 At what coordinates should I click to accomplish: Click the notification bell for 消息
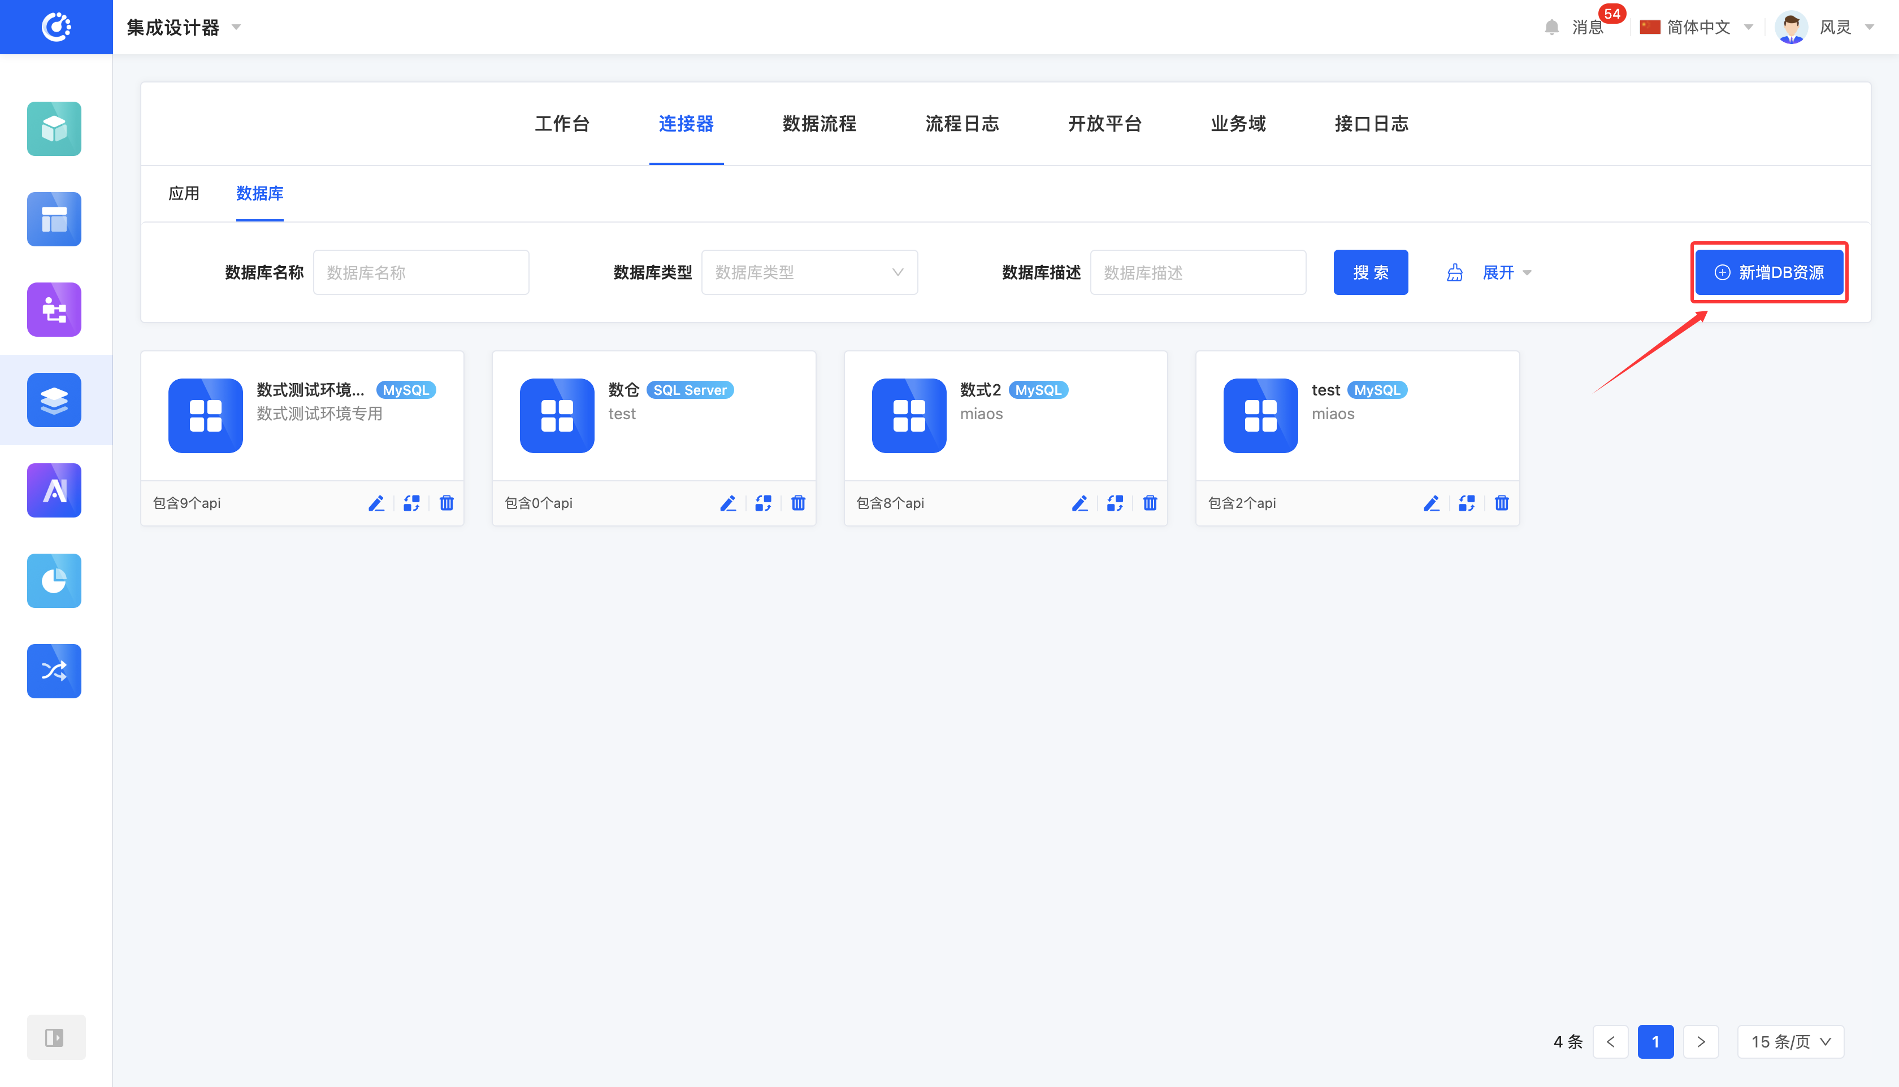coord(1552,28)
